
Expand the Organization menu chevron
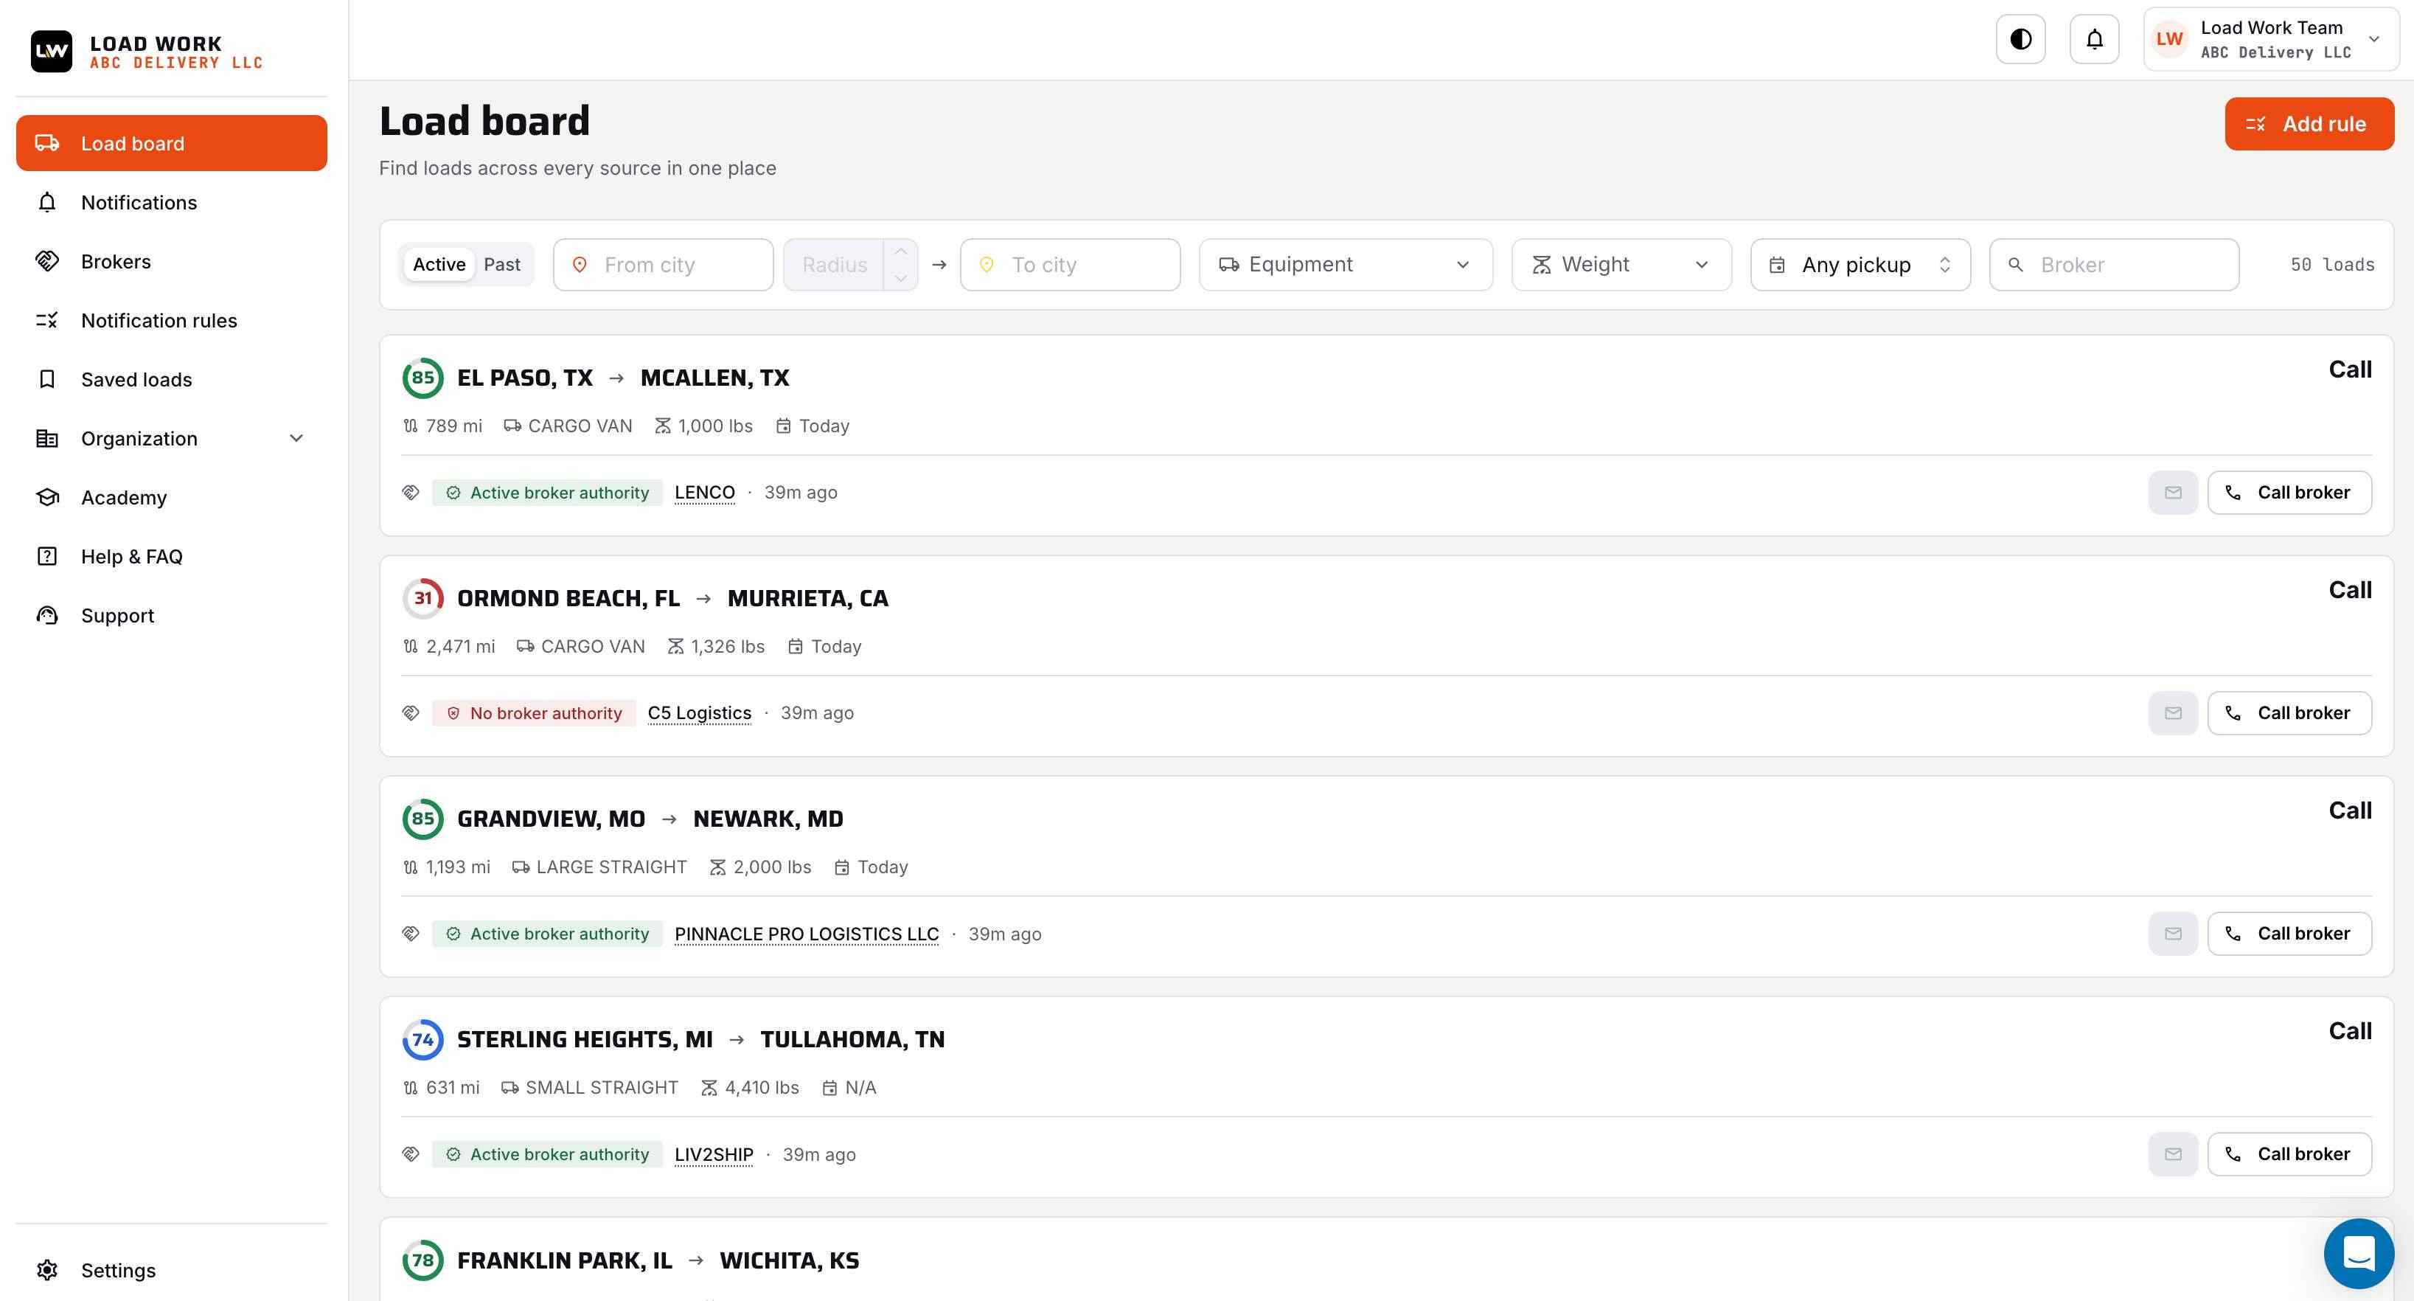click(x=296, y=439)
